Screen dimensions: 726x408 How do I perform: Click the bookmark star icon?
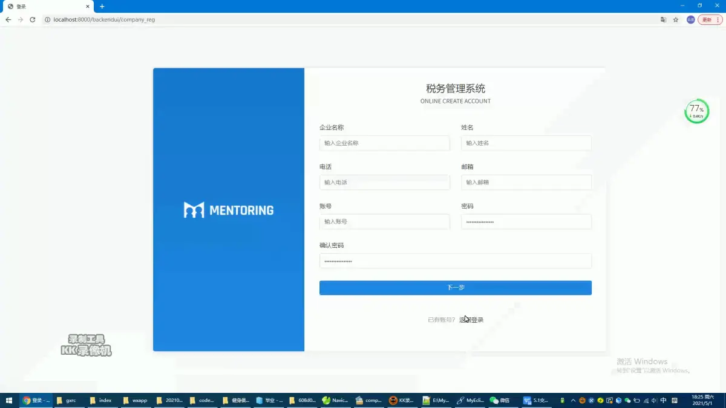(676, 19)
